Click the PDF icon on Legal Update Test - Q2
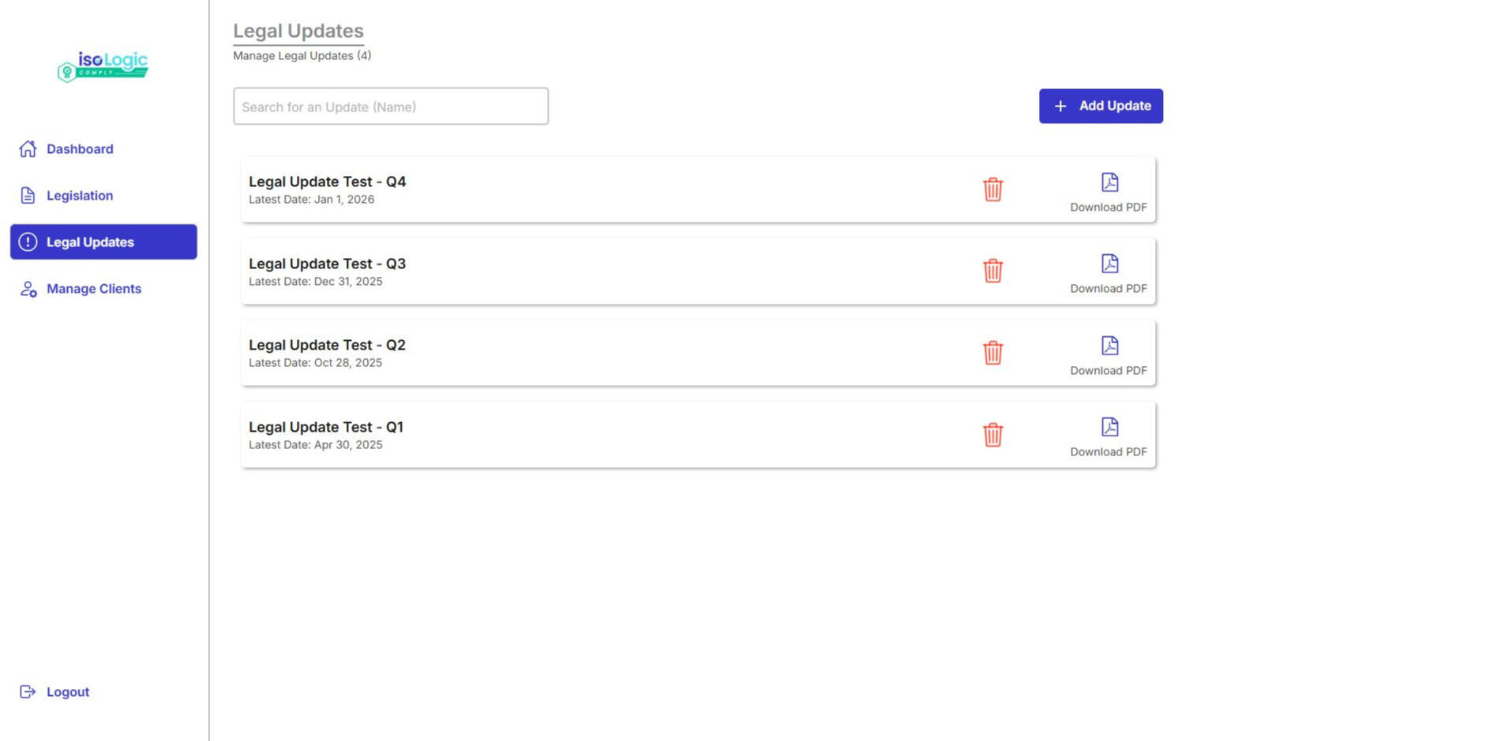Viewport: 1497px width, 741px height. [x=1109, y=345]
